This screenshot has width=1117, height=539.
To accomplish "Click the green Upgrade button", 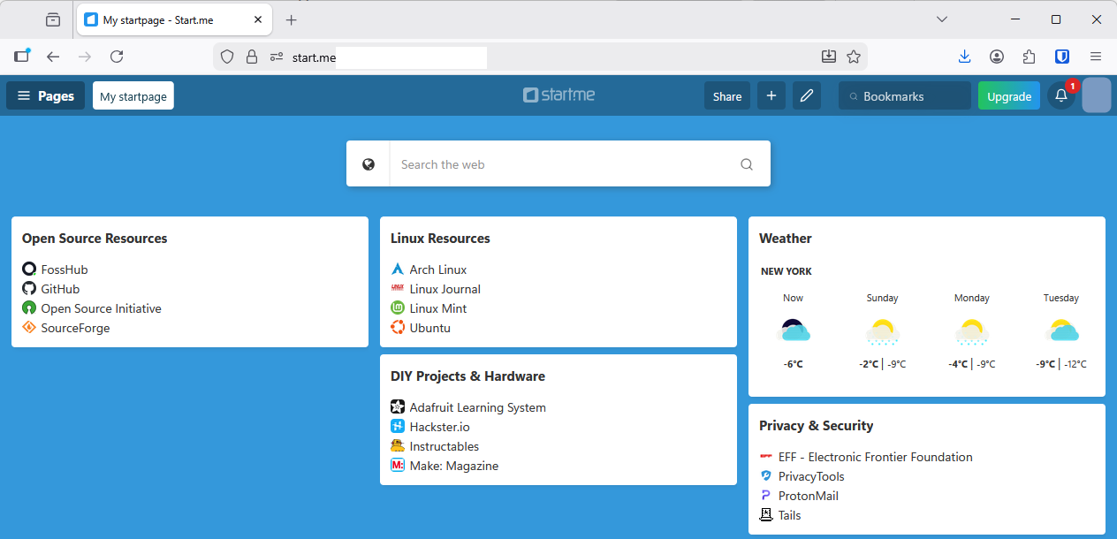I will coord(1009,96).
